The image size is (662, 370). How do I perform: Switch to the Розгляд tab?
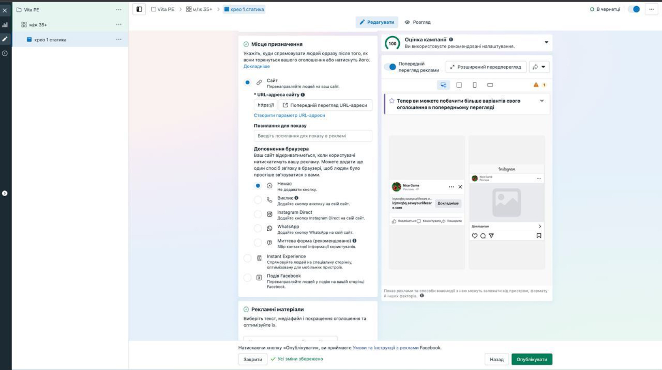tap(418, 22)
